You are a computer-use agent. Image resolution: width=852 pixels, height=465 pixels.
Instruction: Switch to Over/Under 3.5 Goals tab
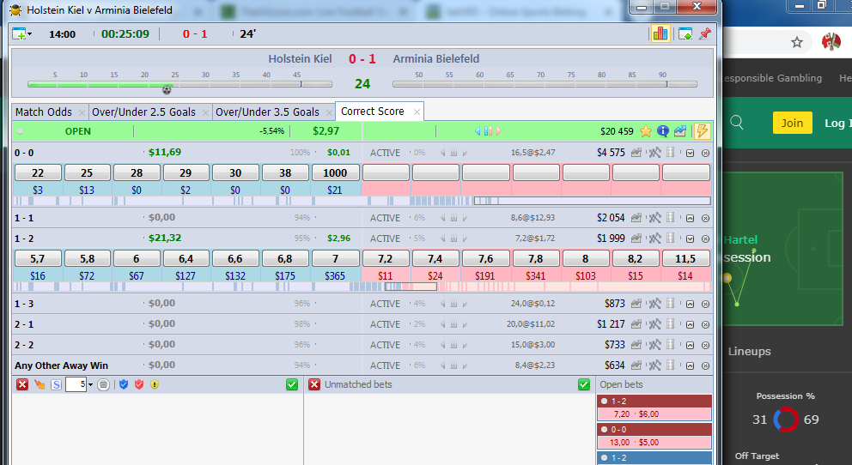tap(267, 112)
